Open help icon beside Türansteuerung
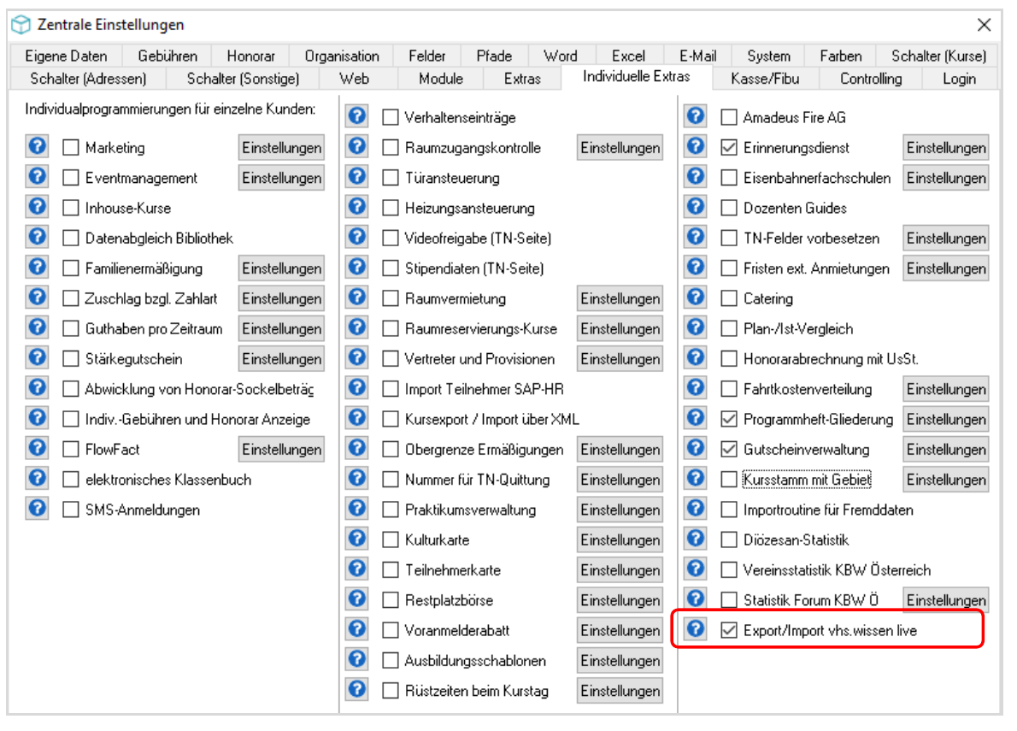The image size is (1017, 731). (x=357, y=176)
